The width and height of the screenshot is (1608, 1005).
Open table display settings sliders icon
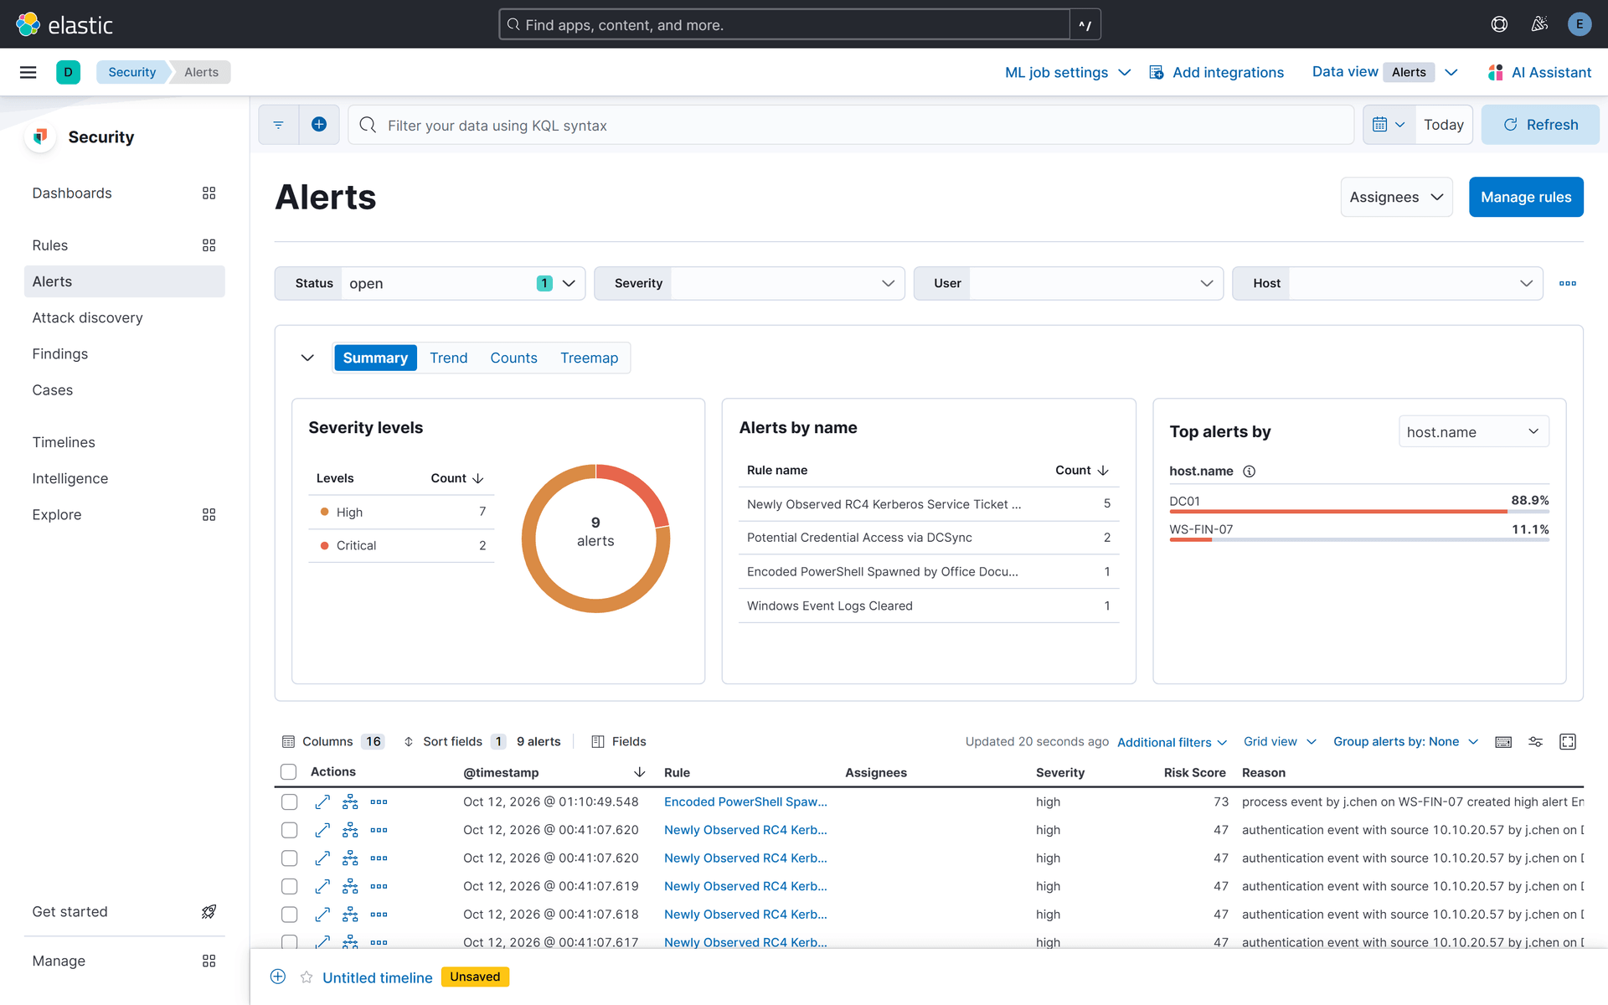(1536, 742)
